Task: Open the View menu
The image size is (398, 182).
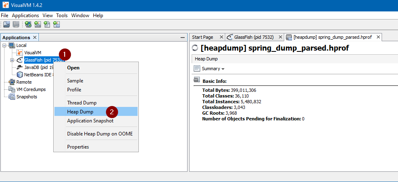Action: coord(48,16)
